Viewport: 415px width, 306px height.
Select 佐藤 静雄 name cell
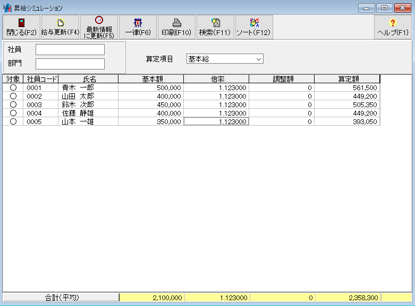click(x=88, y=113)
